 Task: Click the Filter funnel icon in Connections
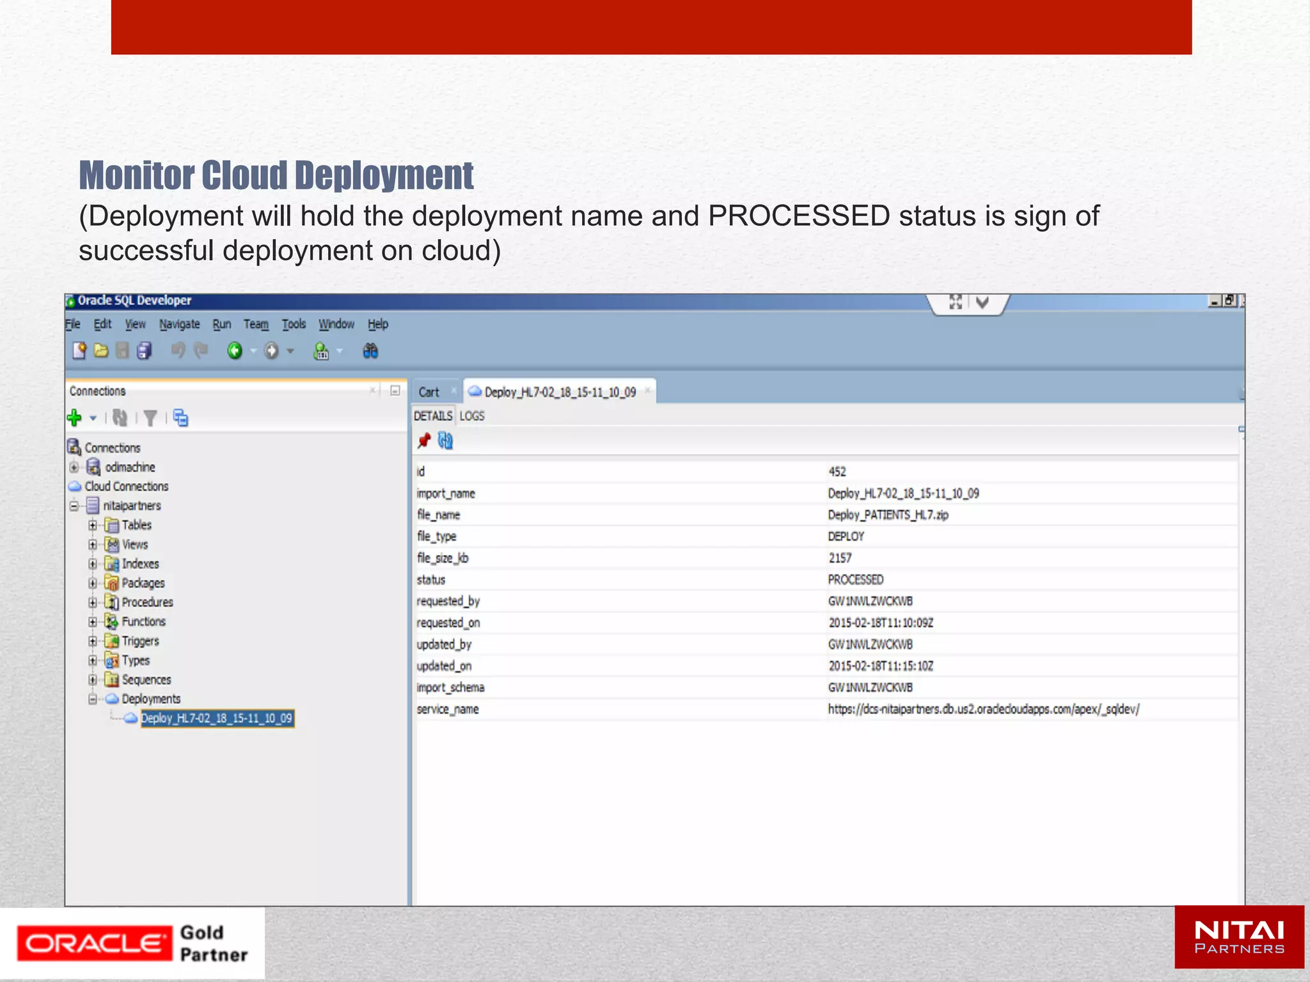click(x=150, y=418)
